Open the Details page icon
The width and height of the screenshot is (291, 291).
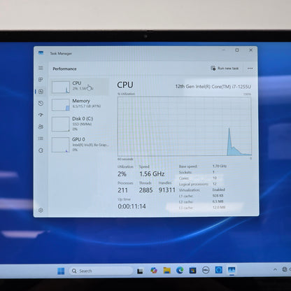[41, 139]
